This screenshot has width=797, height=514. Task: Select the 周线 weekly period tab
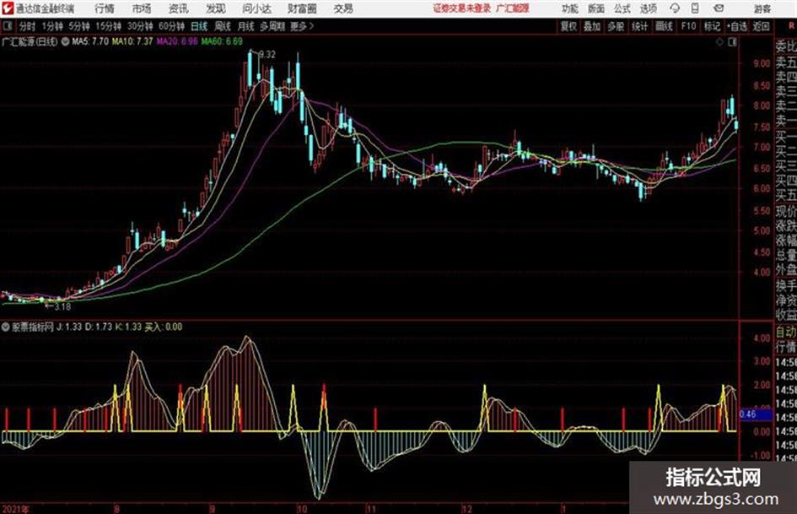223,26
